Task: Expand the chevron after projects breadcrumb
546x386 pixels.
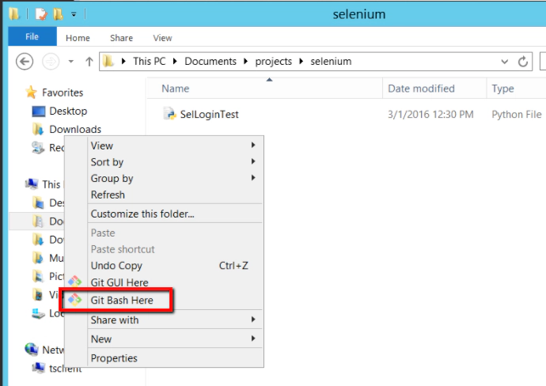Action: pos(301,61)
